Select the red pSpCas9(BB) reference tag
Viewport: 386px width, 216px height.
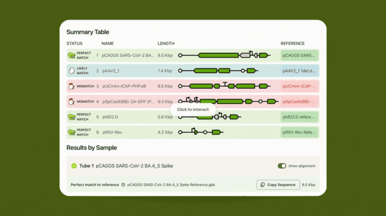tap(300, 102)
